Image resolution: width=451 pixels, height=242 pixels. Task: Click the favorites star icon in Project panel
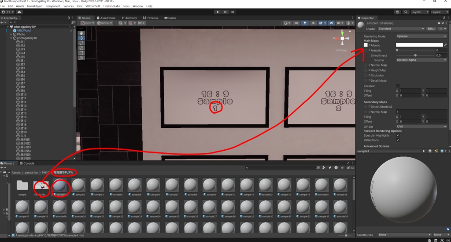pos(342,168)
